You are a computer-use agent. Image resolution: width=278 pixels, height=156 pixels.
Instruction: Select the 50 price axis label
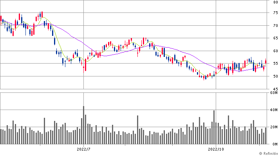pyautogui.click(x=275, y=76)
